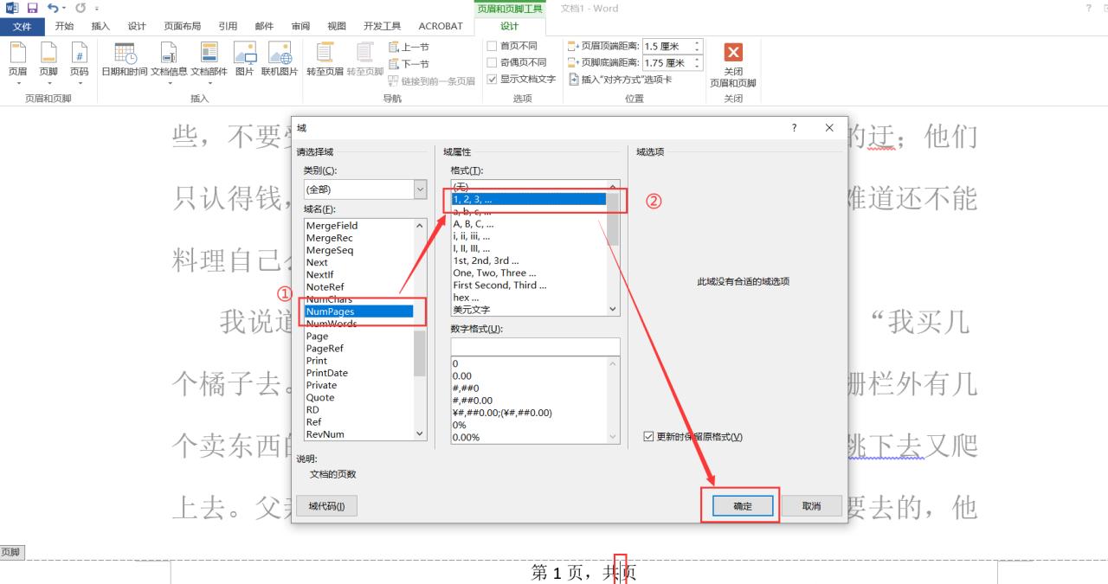Switch to the 开始 tab
The image size is (1108, 584).
click(64, 27)
